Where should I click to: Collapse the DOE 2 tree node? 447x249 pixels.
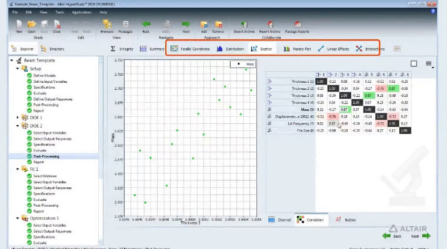18,126
